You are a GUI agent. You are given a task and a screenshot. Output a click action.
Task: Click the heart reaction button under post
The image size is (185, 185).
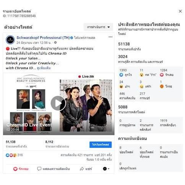tap(21, 169)
